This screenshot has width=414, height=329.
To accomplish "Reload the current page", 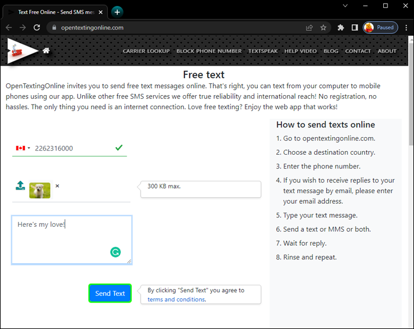I will pos(37,28).
